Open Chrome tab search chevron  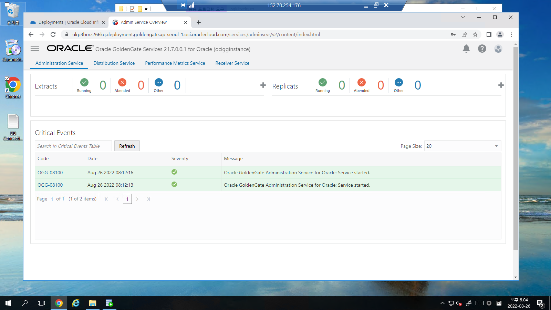click(463, 17)
